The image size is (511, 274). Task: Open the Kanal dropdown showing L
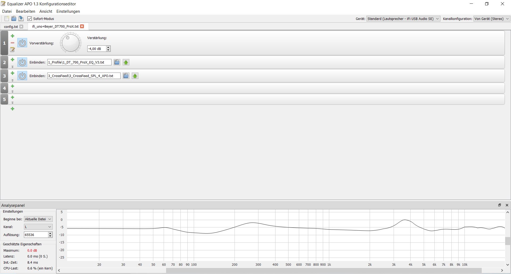pos(38,227)
